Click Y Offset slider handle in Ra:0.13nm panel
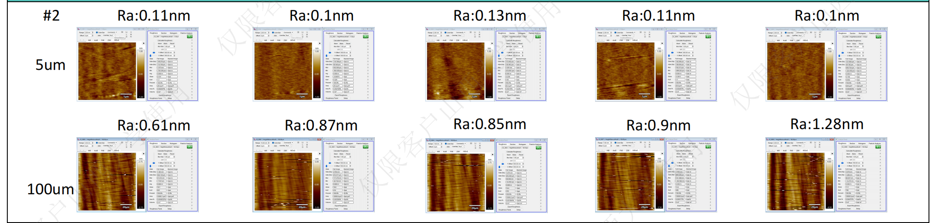Viewport: 938px width, 223px height. (502, 53)
